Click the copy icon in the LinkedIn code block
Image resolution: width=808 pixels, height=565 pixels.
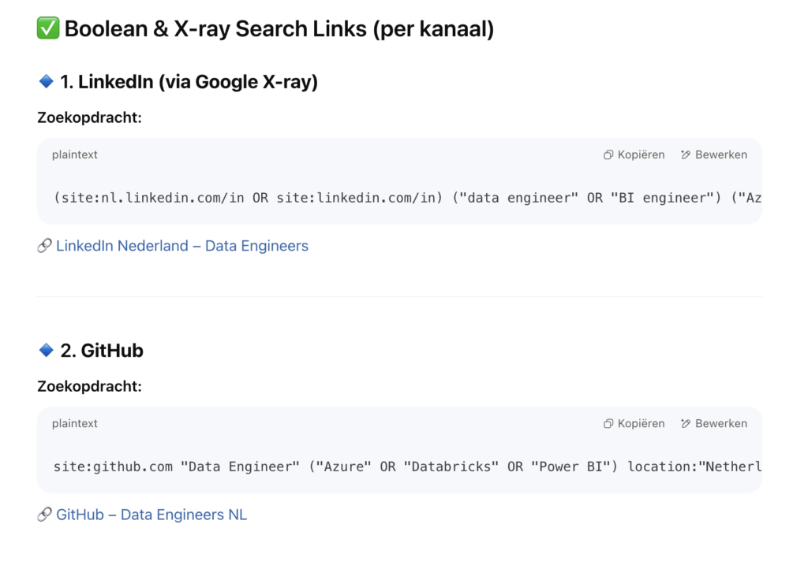[x=608, y=155]
